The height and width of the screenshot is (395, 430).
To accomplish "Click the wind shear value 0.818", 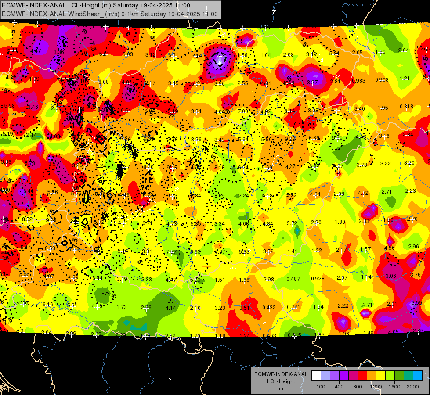I will point(406,107).
